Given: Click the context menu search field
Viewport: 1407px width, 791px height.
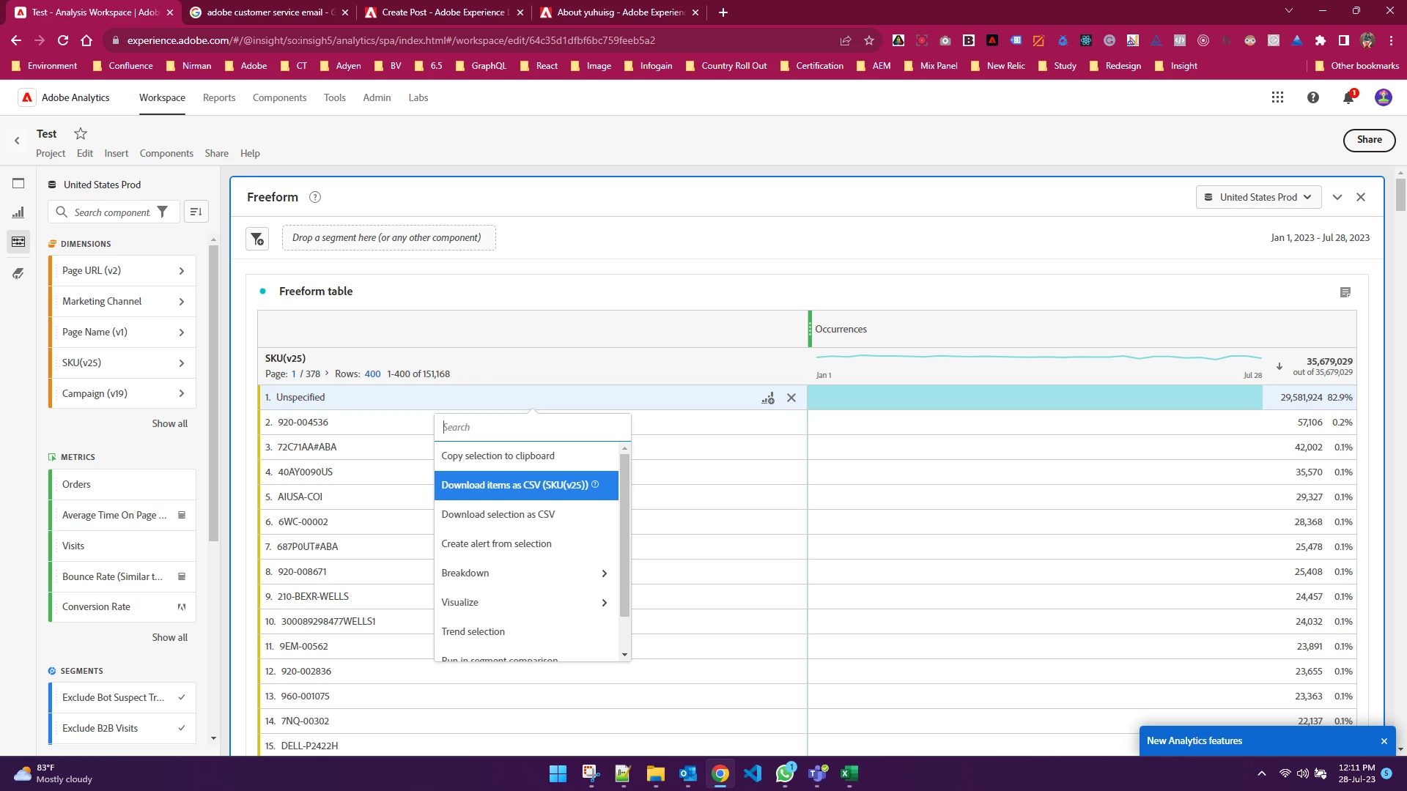Looking at the screenshot, I should 532,427.
